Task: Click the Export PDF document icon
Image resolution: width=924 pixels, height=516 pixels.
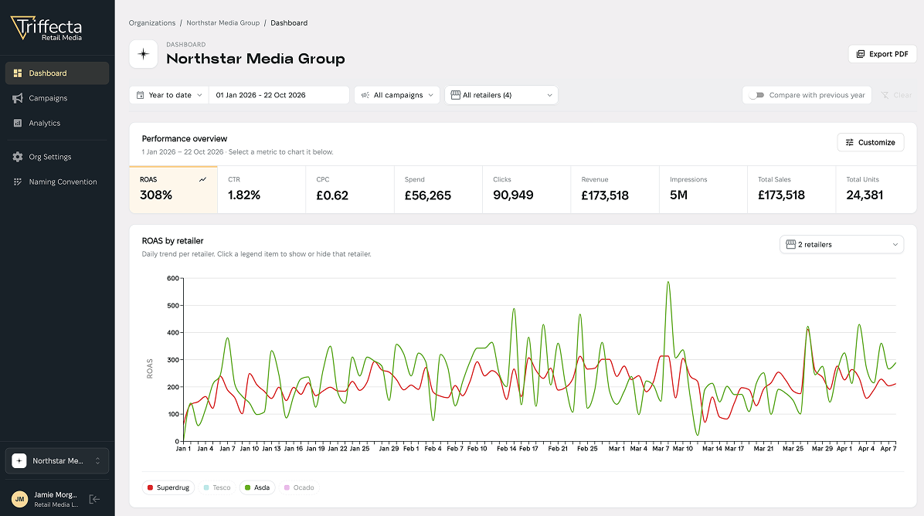Action: (x=861, y=53)
